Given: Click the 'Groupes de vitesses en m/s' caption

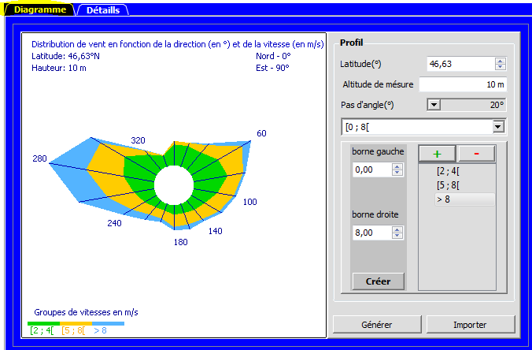Looking at the screenshot, I should 87,312.
